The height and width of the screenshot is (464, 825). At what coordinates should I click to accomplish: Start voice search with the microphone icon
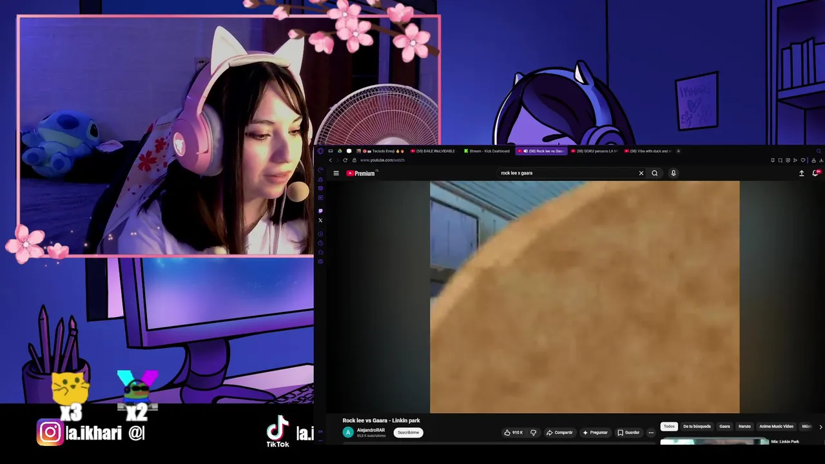674,173
